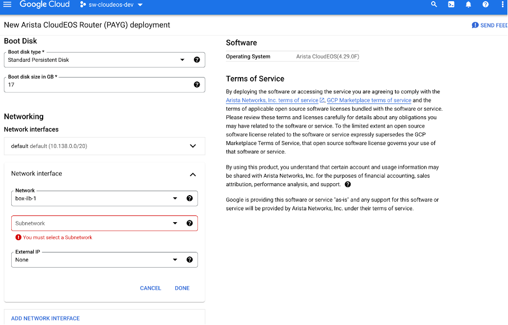This screenshot has height=325, width=508.
Task: Click the 'Software' heading
Action: pos(242,43)
